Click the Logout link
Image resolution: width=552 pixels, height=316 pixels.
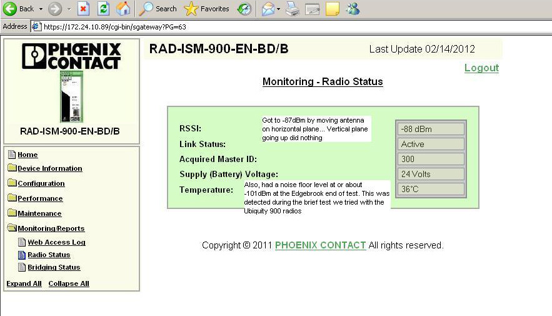[x=481, y=68]
